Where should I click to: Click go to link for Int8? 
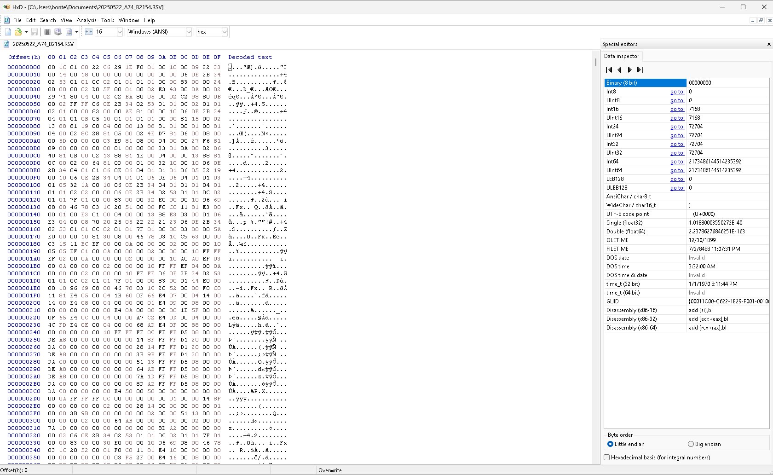point(677,92)
